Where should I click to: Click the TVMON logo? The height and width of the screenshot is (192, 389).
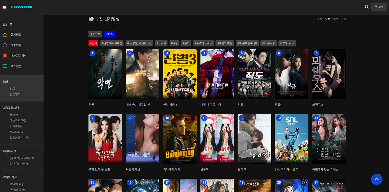pyautogui.click(x=21, y=7)
